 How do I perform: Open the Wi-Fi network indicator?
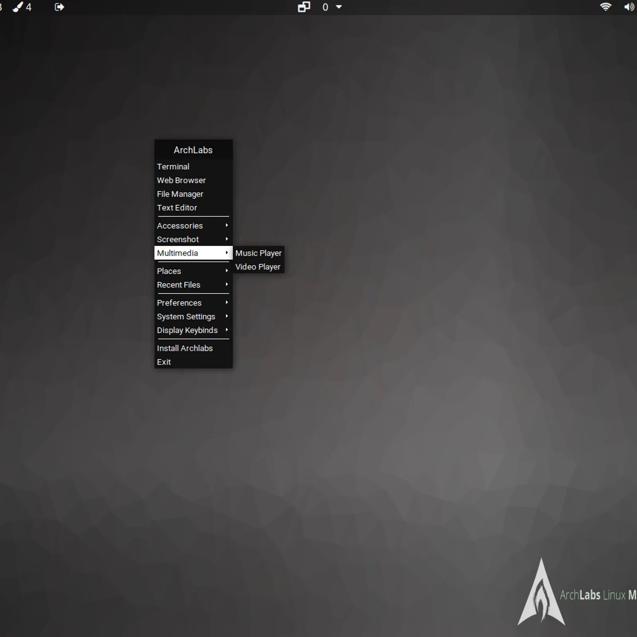coord(606,7)
